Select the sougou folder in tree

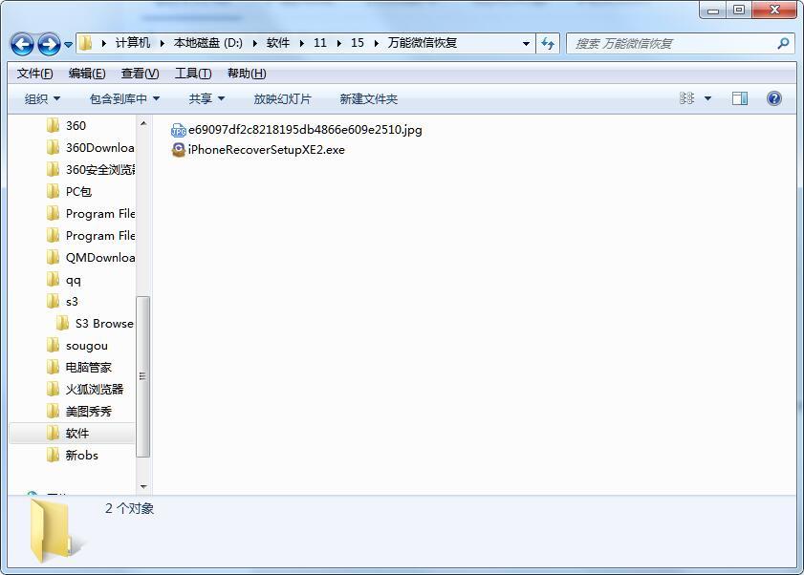[87, 346]
